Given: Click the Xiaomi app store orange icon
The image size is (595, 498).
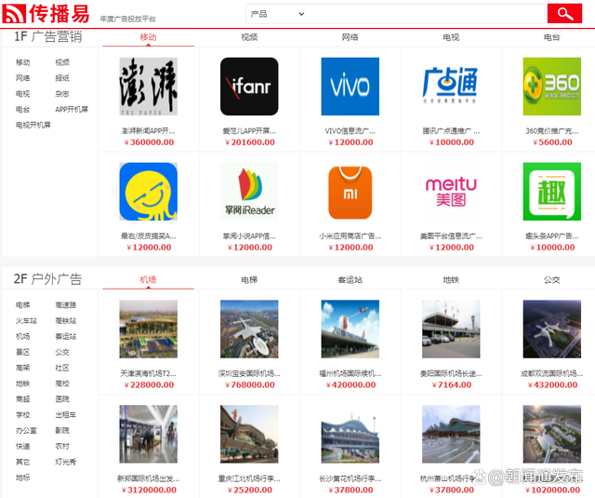Looking at the screenshot, I should click(x=350, y=192).
